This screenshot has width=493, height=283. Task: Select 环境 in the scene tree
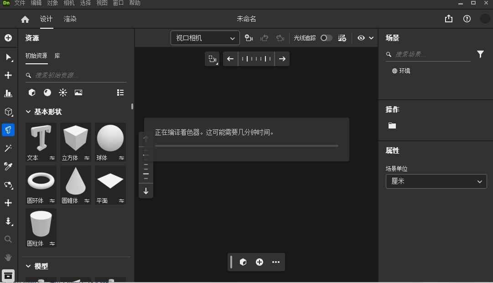click(401, 71)
